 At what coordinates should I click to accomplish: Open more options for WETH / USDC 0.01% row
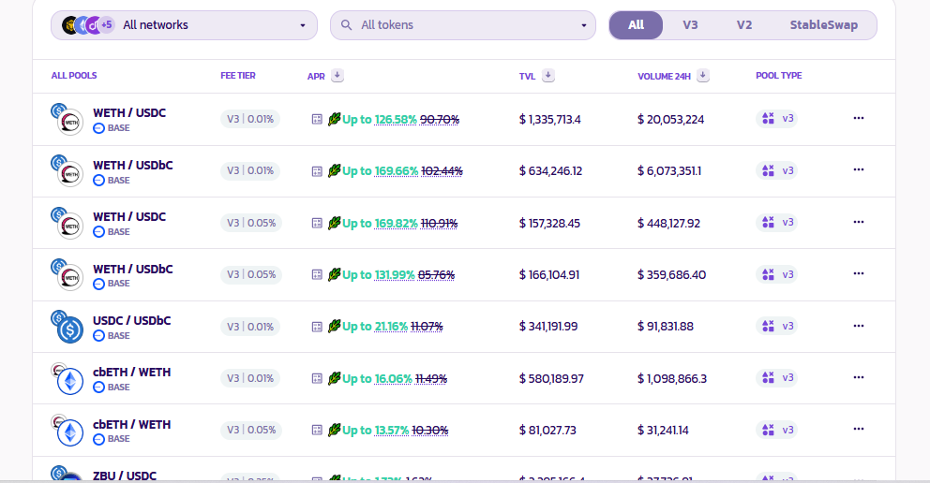[x=858, y=118]
